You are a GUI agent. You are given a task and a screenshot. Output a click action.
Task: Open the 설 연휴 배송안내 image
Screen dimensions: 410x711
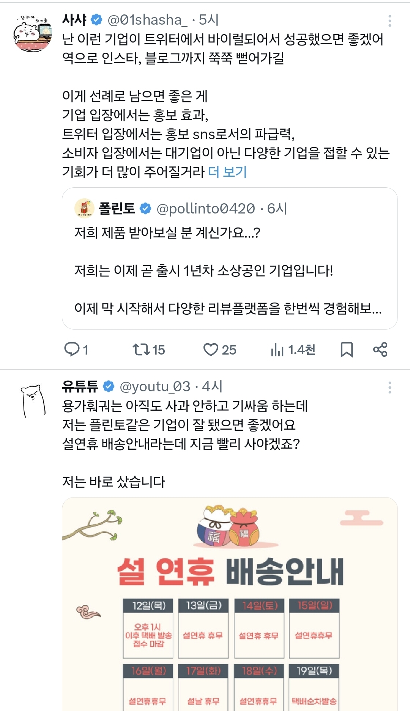230,604
